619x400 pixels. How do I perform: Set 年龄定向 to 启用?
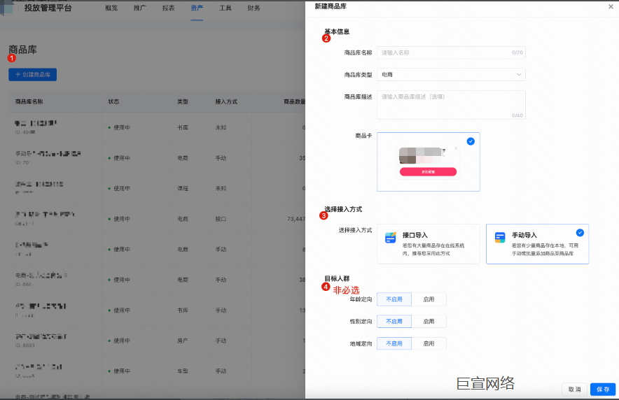[429, 299]
